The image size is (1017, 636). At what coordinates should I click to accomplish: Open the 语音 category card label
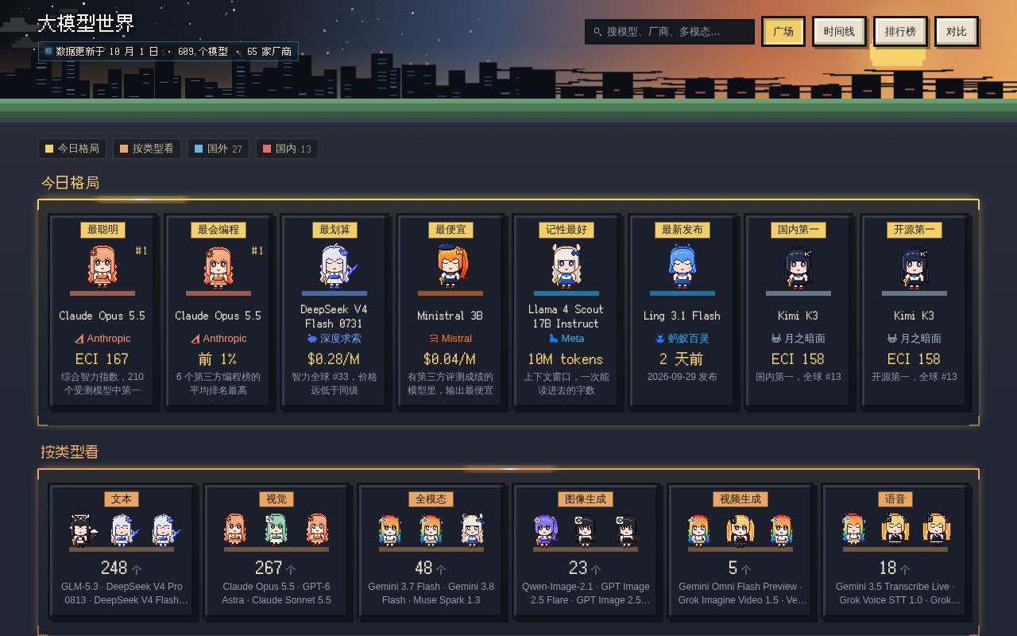895,499
